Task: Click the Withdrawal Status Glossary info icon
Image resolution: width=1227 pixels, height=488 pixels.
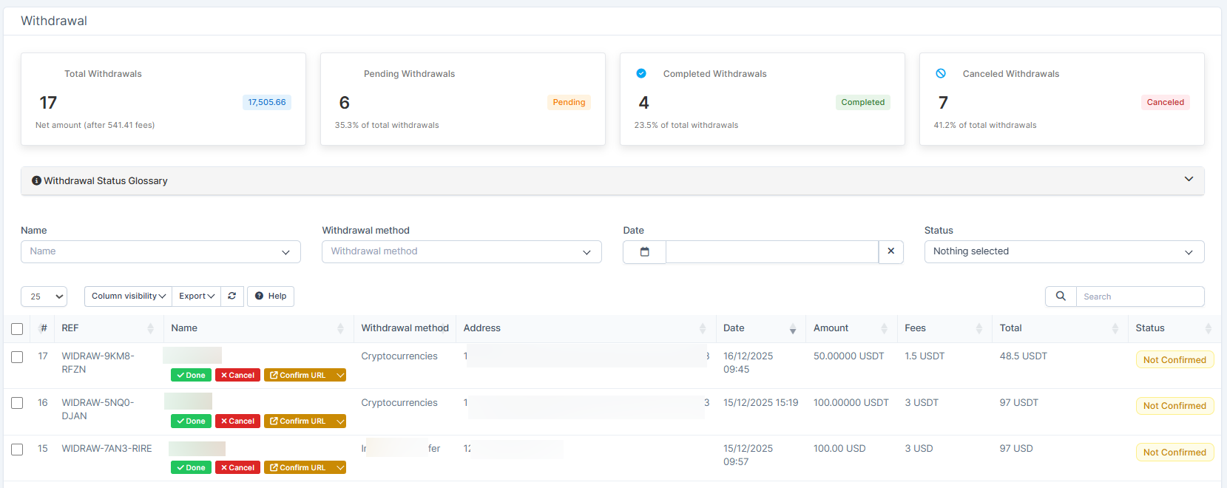Action: pos(36,180)
